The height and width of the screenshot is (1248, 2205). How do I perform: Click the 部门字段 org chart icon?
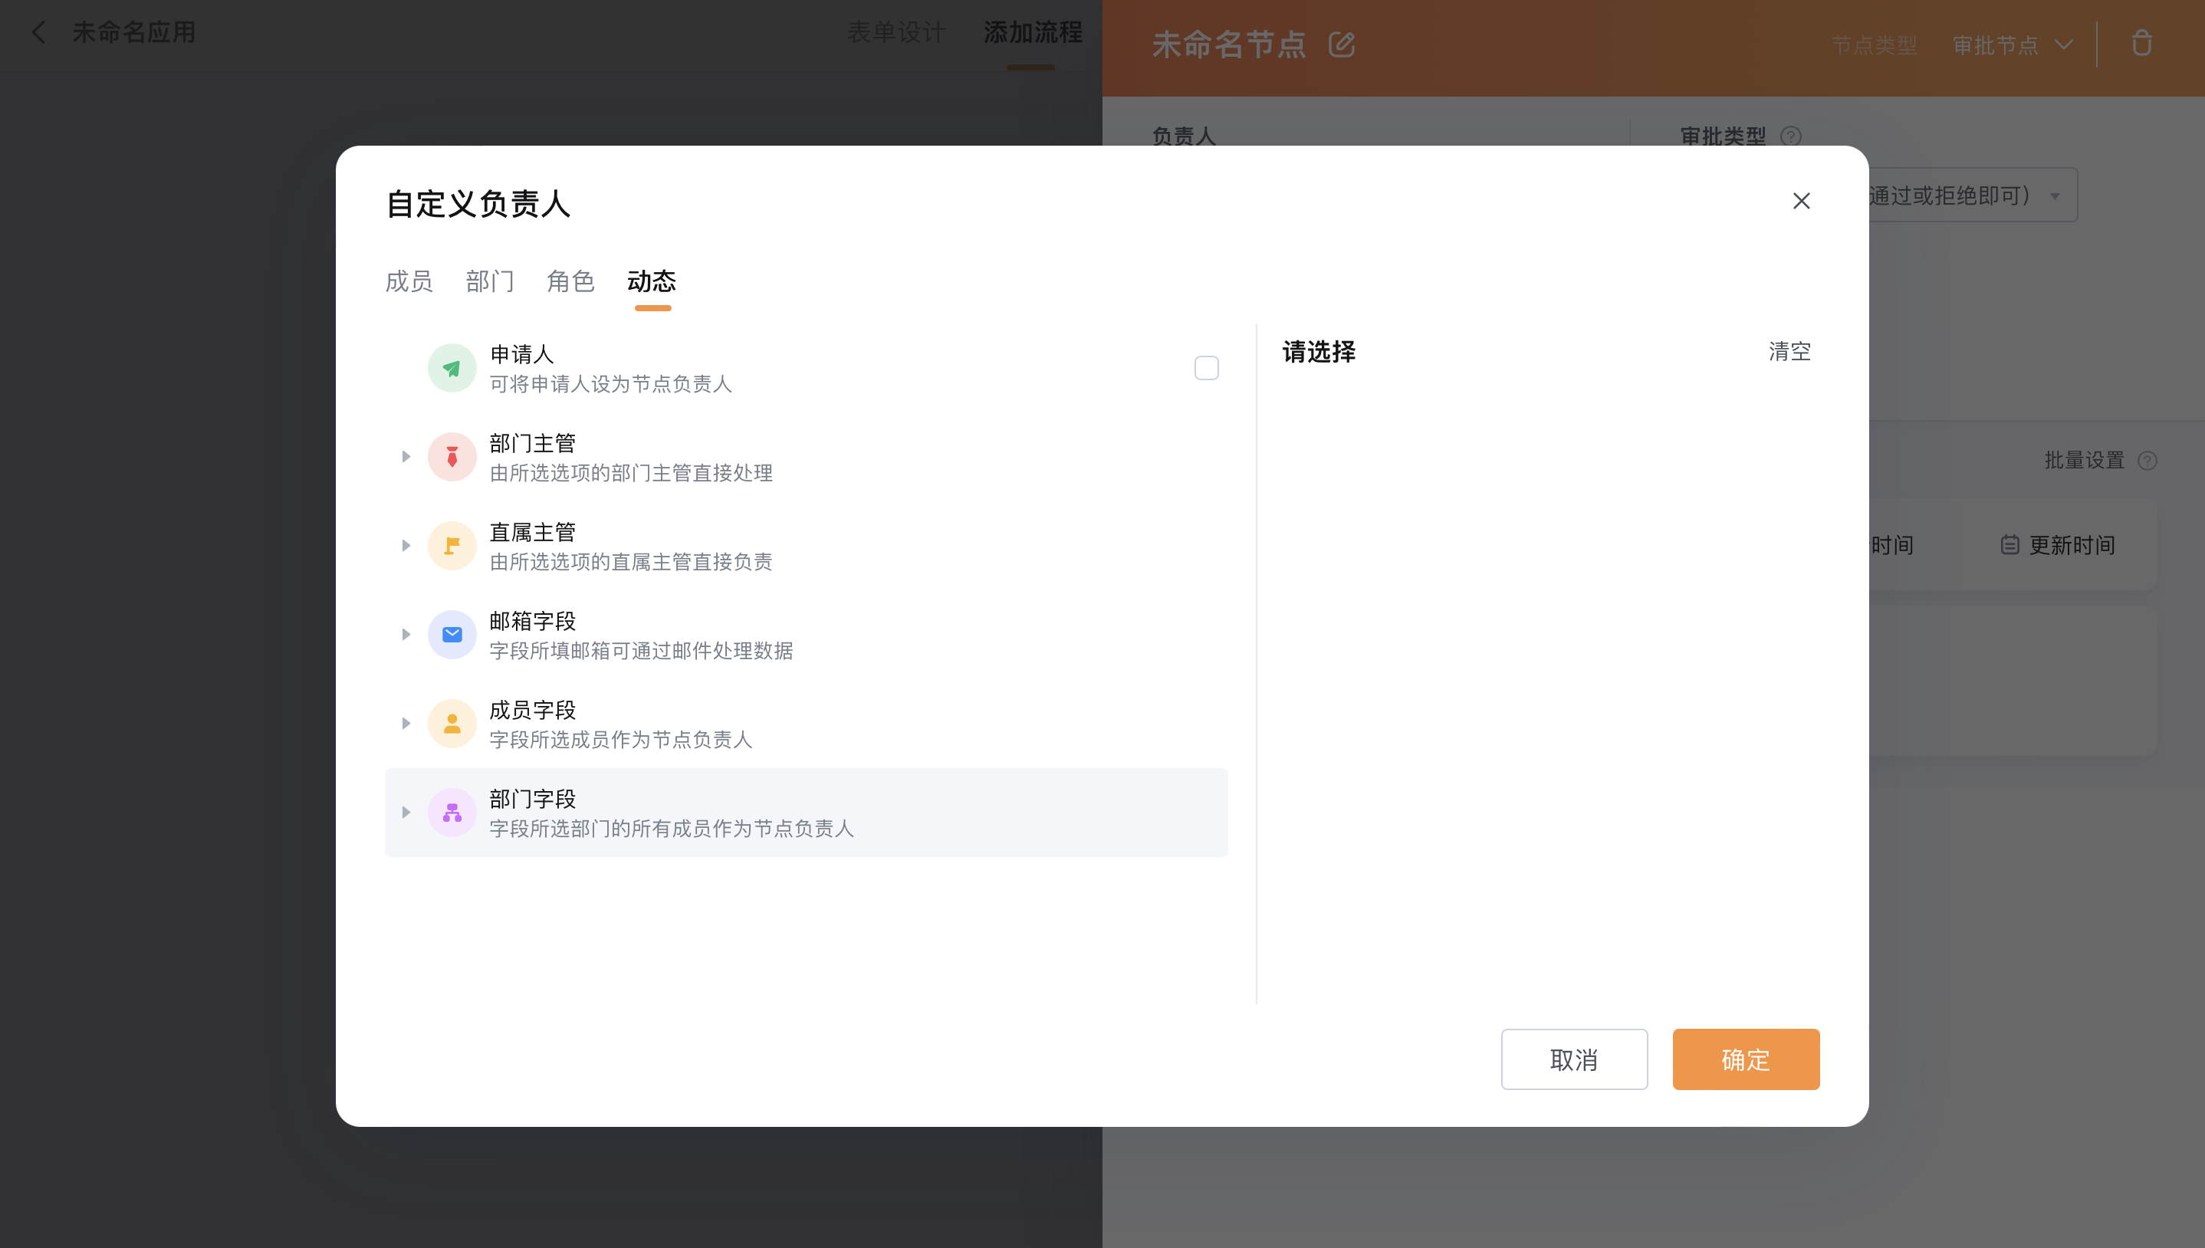click(452, 813)
